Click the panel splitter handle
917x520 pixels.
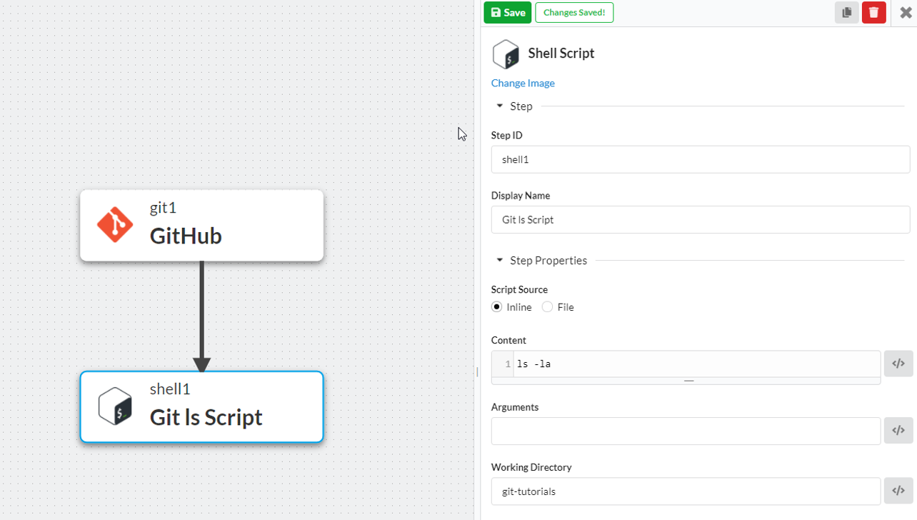tap(477, 371)
